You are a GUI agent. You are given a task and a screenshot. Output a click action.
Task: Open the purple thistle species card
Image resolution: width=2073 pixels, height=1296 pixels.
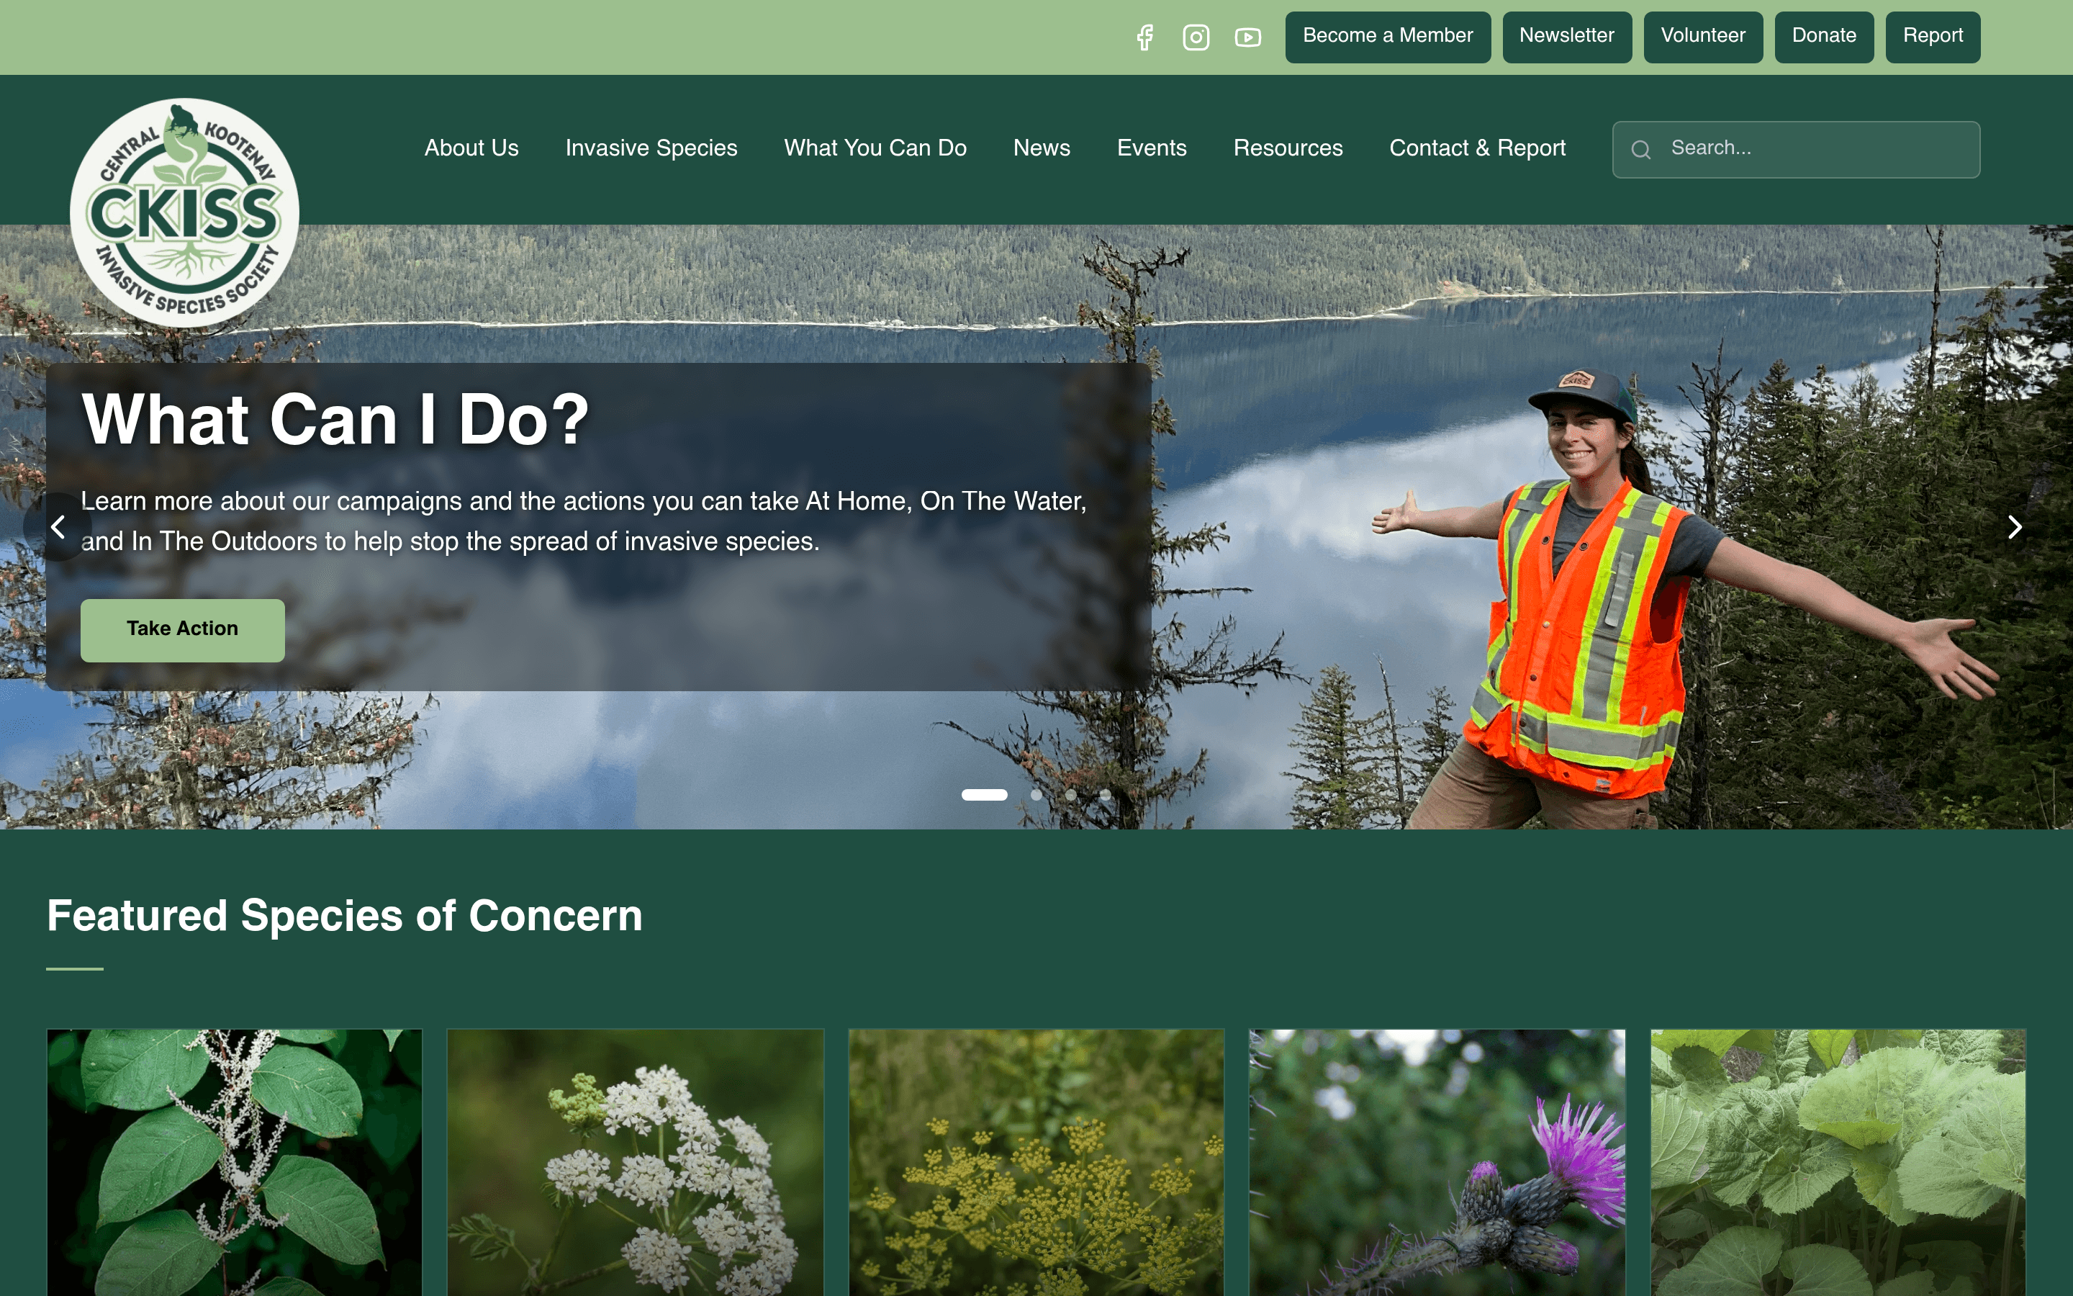[1437, 1162]
